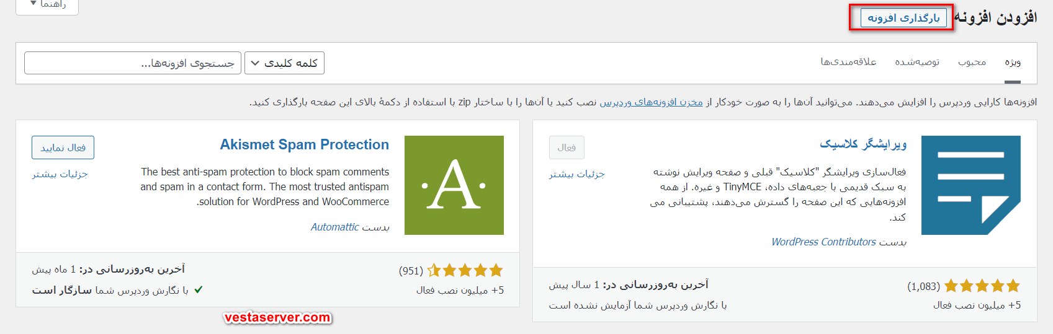Image resolution: width=1053 pixels, height=334 pixels.
Task: Switch to the علاقه‌مندی‌ها favorites tab
Action: click(848, 62)
